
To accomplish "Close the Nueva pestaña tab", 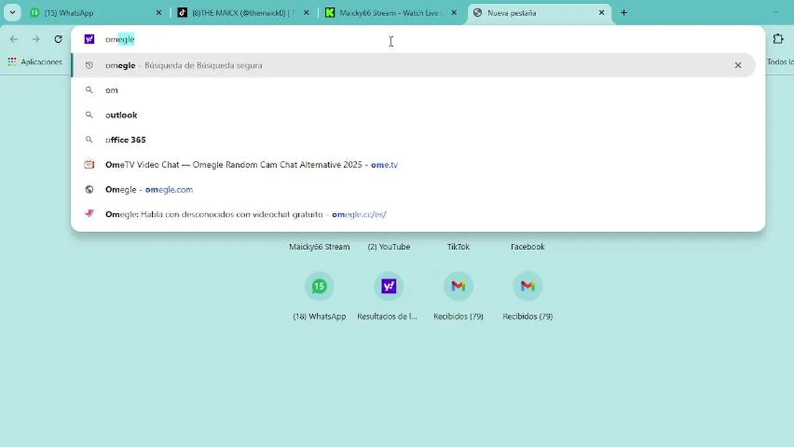I will (601, 12).
